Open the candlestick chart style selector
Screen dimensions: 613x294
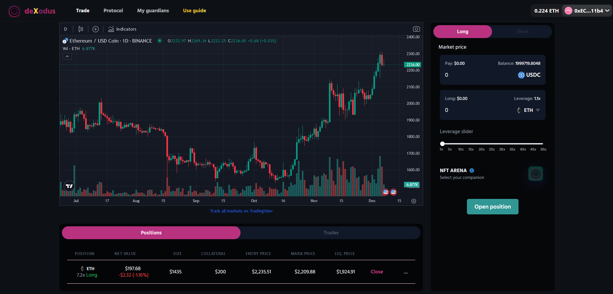pos(81,29)
